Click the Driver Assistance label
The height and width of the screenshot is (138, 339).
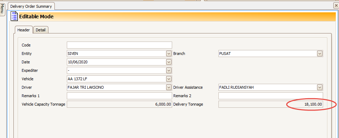[x=188, y=87]
